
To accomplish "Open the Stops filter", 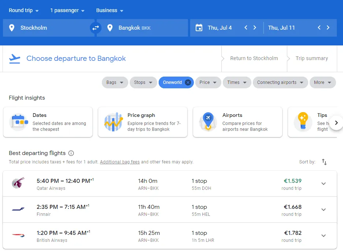I will pos(143,82).
